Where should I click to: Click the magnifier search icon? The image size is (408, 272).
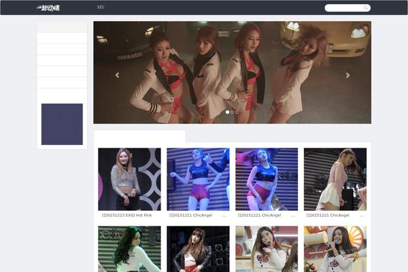point(366,7)
